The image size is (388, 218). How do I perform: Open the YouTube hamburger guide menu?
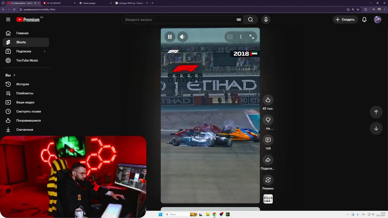pyautogui.click(x=8, y=20)
